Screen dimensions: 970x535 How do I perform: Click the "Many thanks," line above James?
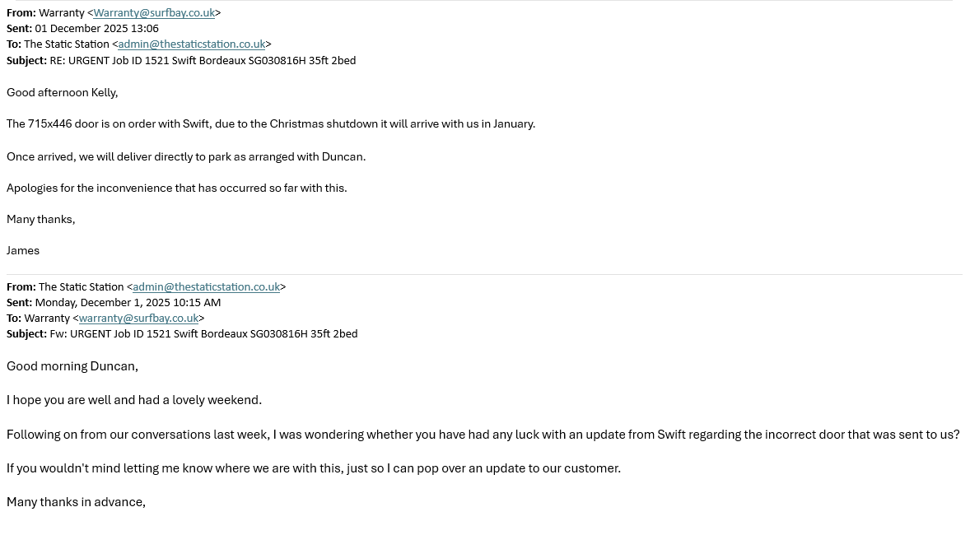coord(41,220)
